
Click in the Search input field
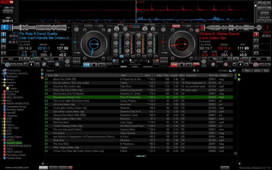[123, 71]
